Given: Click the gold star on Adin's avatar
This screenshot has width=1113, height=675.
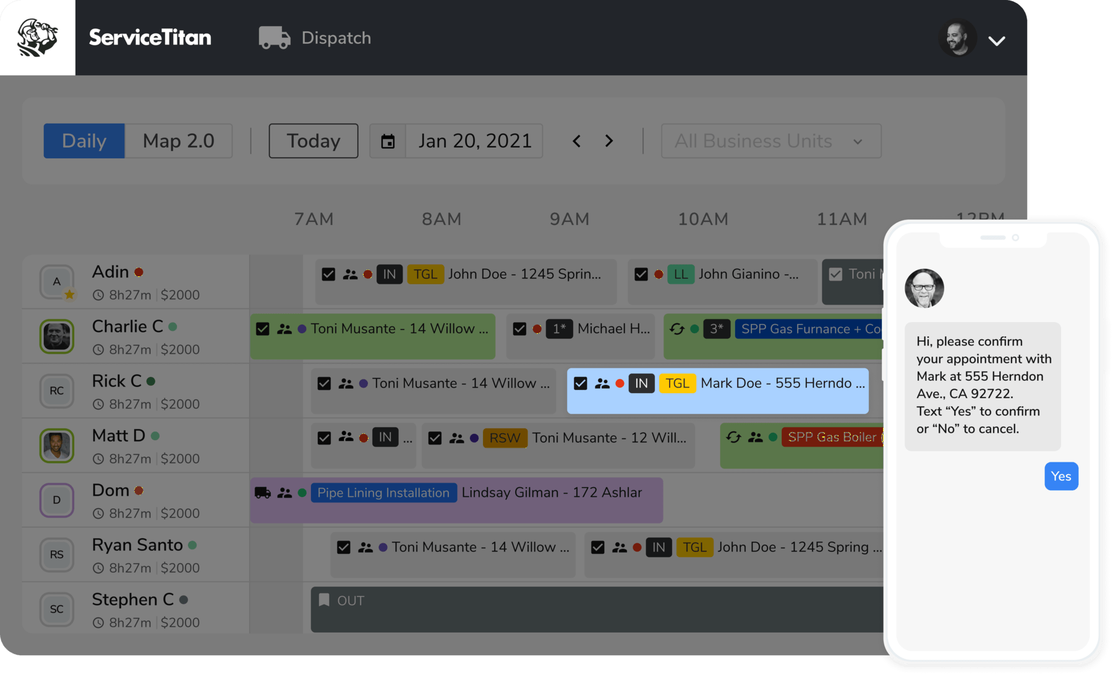Looking at the screenshot, I should (70, 294).
